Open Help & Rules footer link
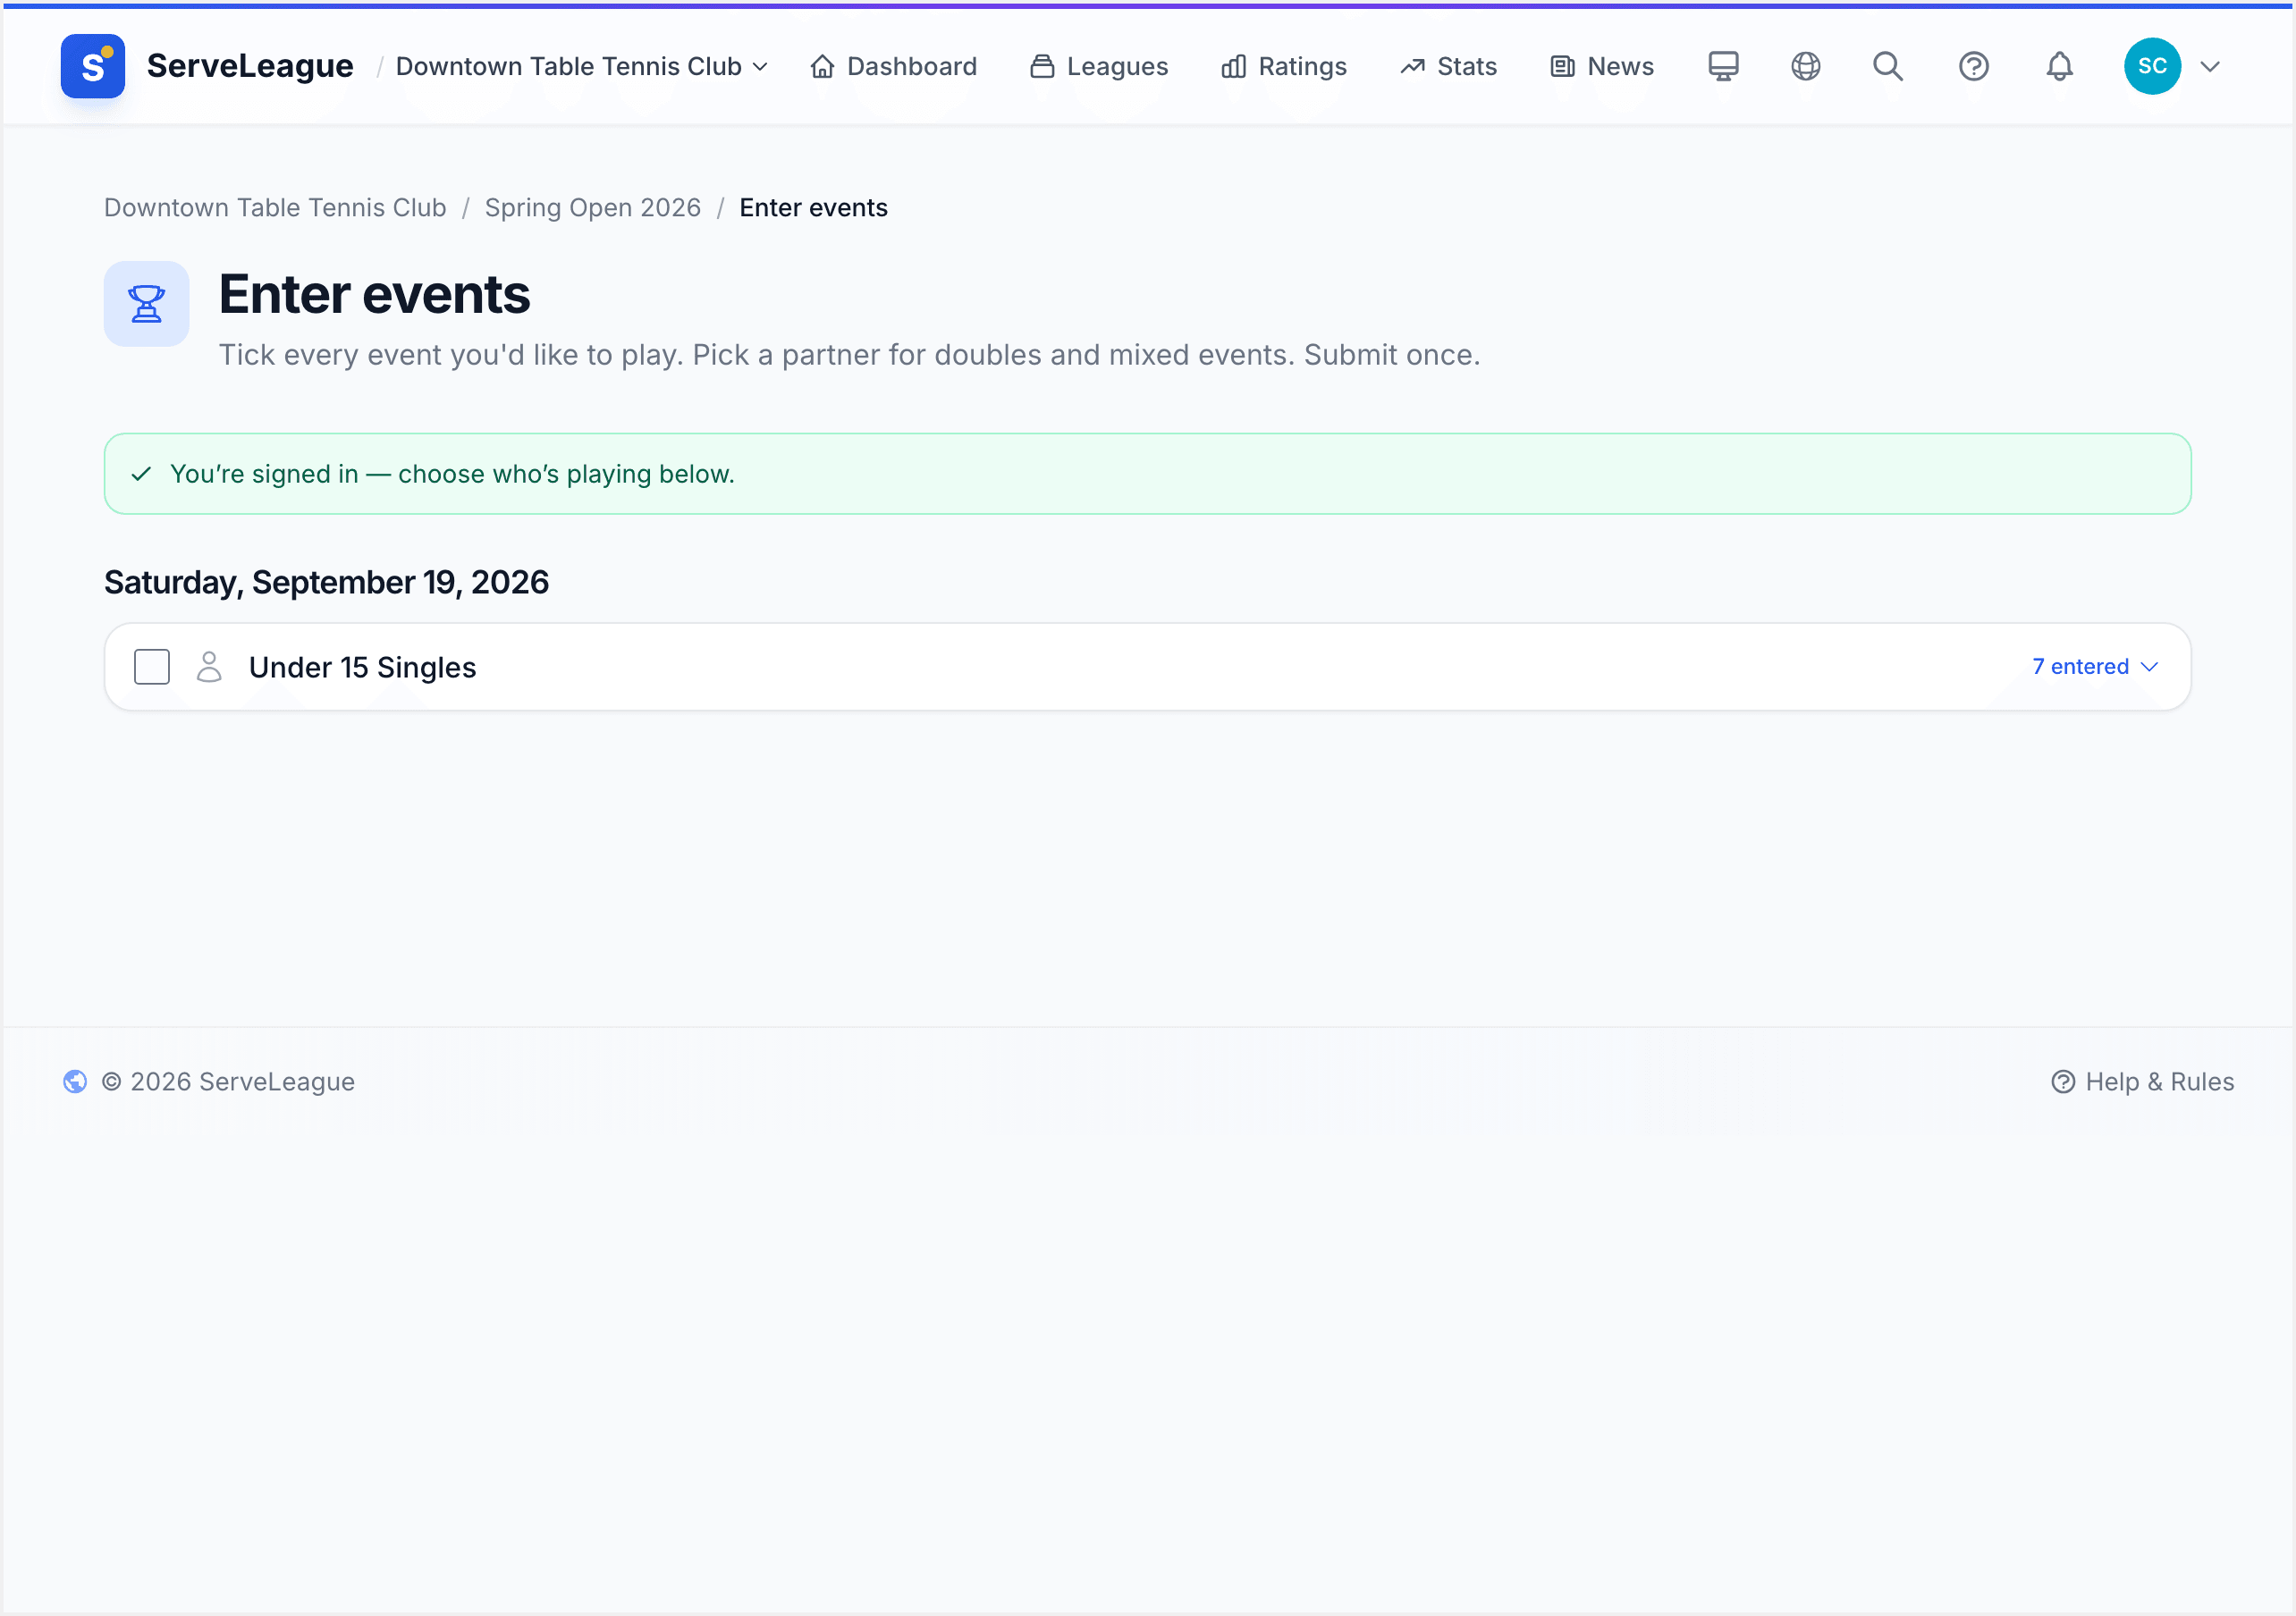2296x1616 pixels. click(2143, 1082)
